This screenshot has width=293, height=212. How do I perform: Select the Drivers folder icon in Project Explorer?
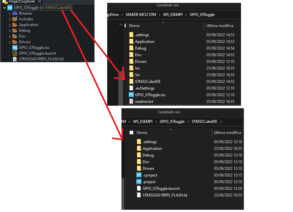tap(15, 42)
